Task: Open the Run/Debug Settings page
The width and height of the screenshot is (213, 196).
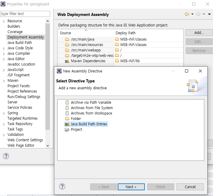Action: [x=24, y=97]
